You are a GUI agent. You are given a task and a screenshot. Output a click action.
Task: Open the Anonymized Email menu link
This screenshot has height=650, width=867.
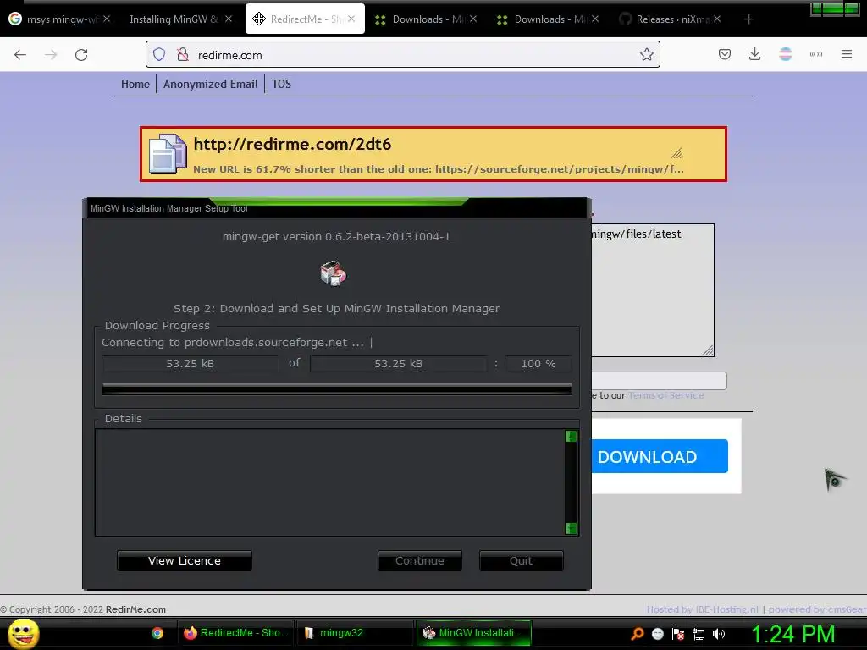(x=210, y=84)
